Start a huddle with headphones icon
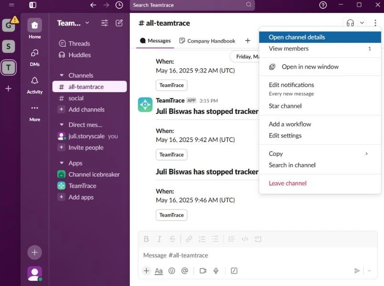 (x=350, y=23)
